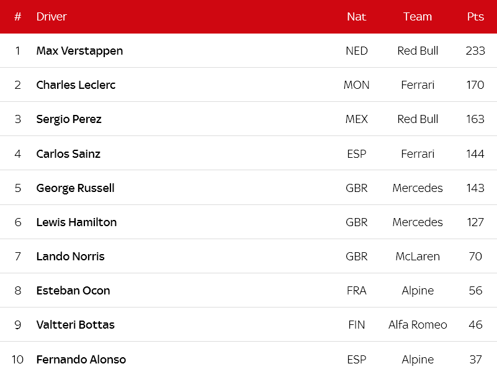Viewport: 497px width, 374px height.
Task: Open Lando Norris driver entry
Action: (x=70, y=257)
